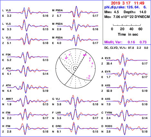Click the Misfit, Var values line

pyautogui.click(x=126, y=42)
